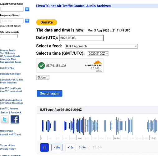Open the Facebook logo icon
The width and height of the screenshot is (158, 156).
(15, 119)
